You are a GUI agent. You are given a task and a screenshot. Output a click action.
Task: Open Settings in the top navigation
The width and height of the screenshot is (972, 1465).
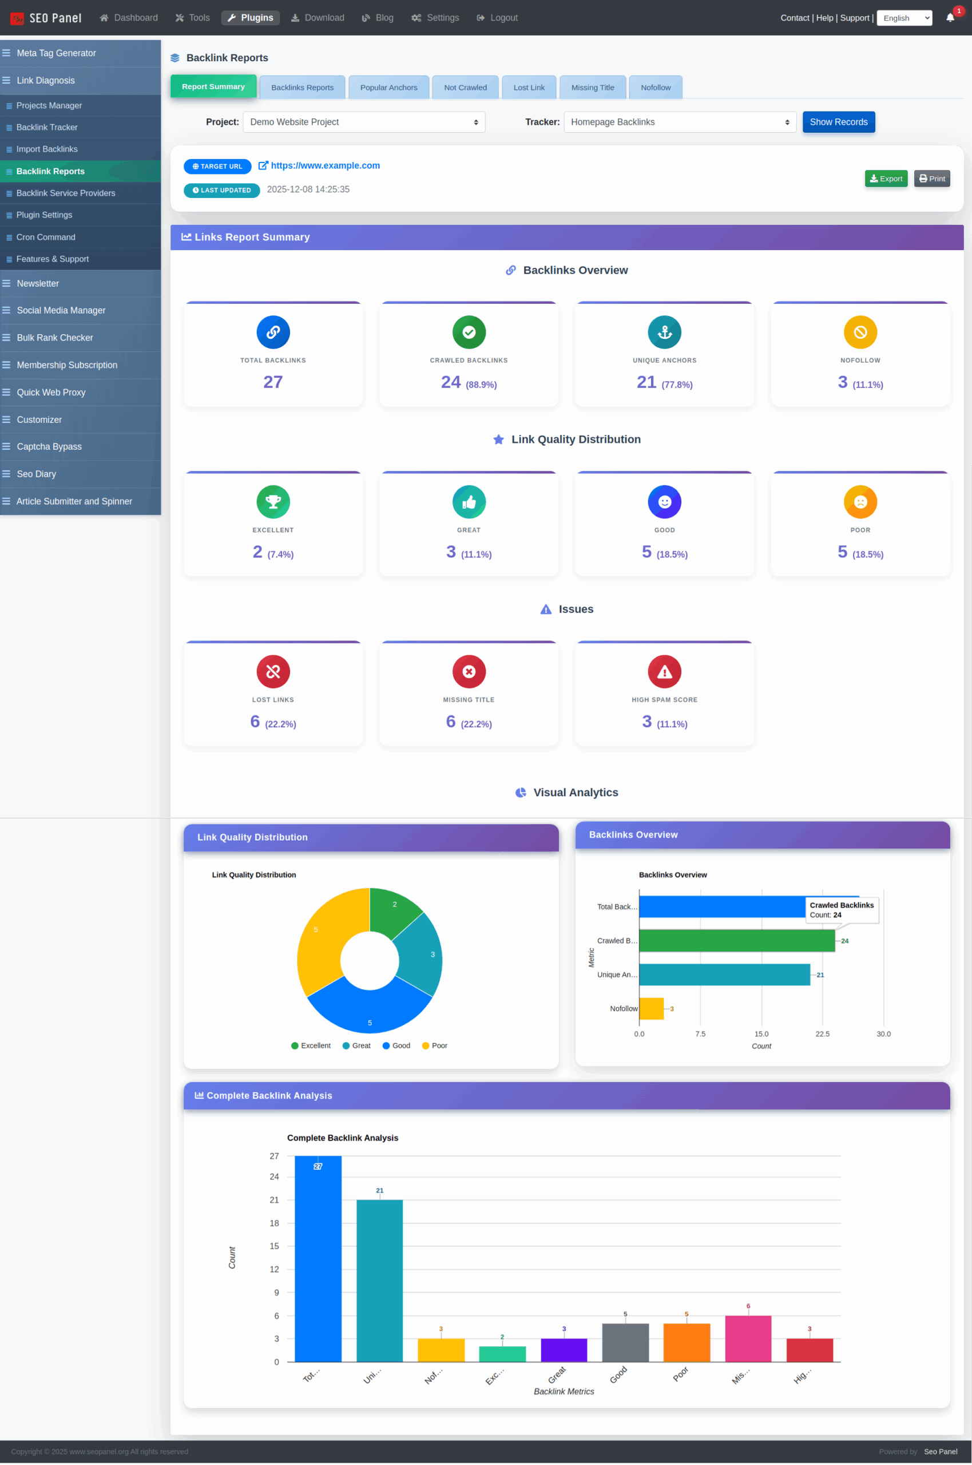coord(435,18)
